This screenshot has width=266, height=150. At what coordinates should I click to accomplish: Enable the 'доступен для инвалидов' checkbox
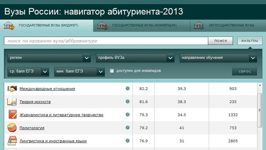pyautogui.click(x=112, y=71)
